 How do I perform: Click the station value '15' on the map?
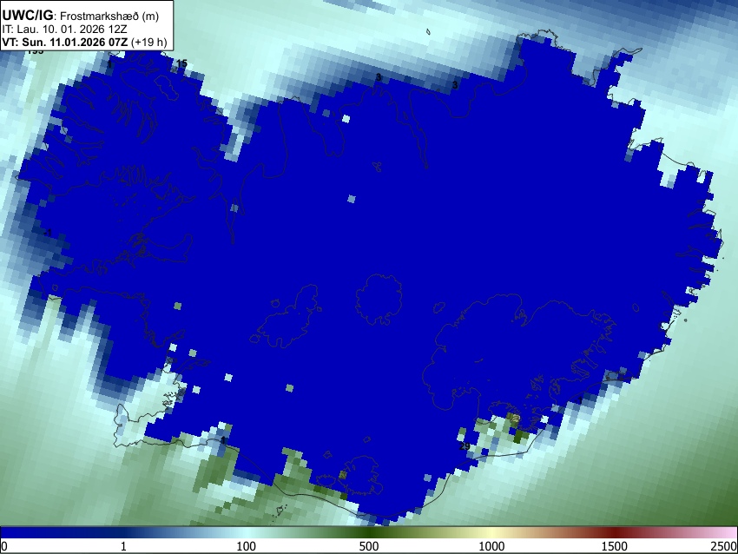(x=181, y=63)
